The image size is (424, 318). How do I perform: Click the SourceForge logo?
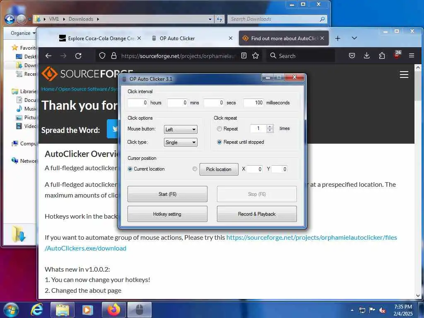coord(87,74)
